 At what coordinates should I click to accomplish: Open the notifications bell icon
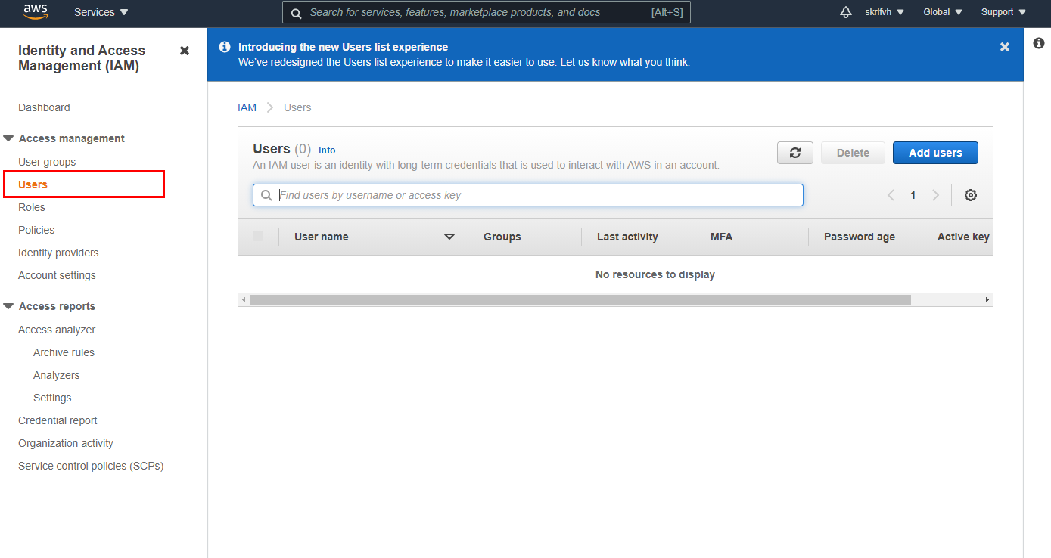tap(846, 12)
